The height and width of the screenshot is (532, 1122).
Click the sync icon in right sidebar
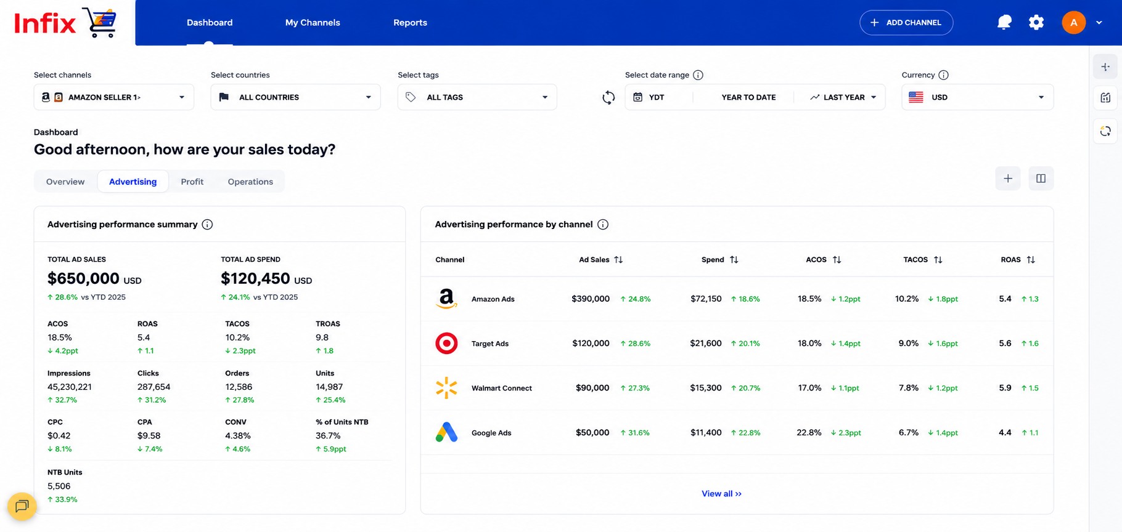click(1105, 131)
